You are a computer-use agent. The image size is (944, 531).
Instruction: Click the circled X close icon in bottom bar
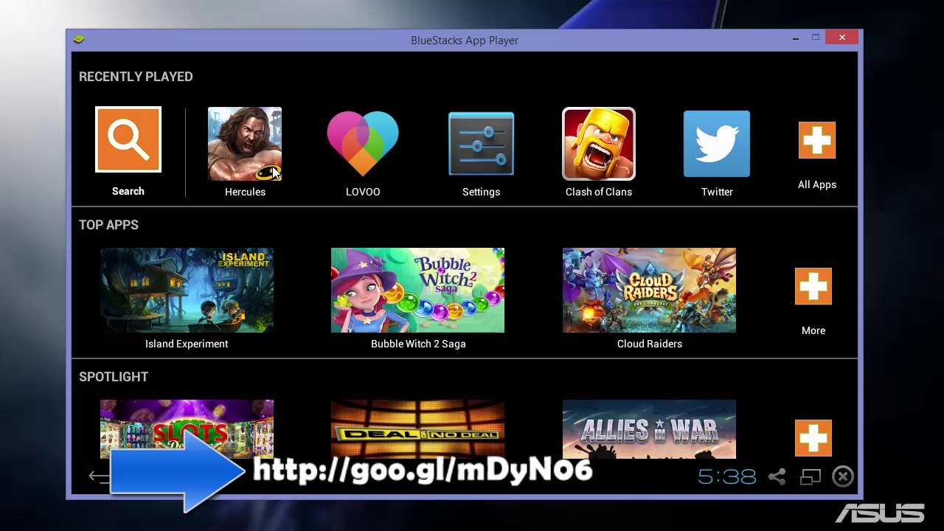pos(843,476)
